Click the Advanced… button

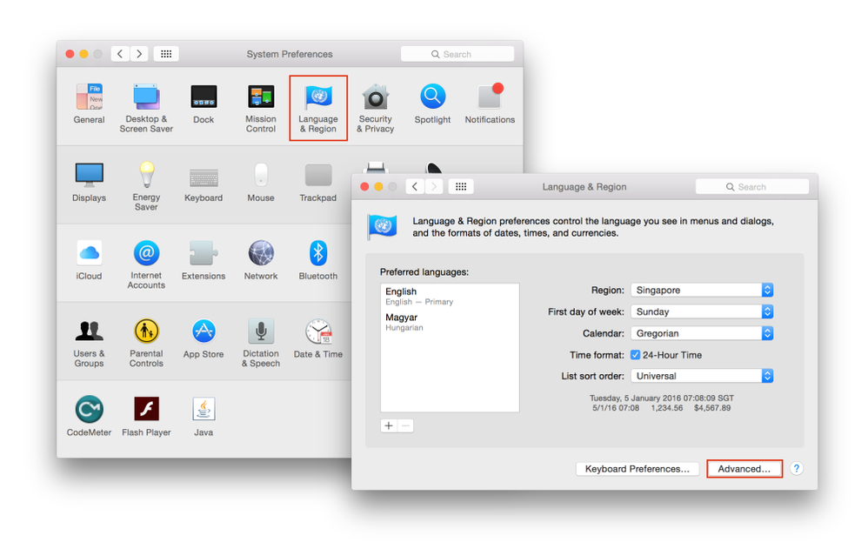[x=744, y=469]
